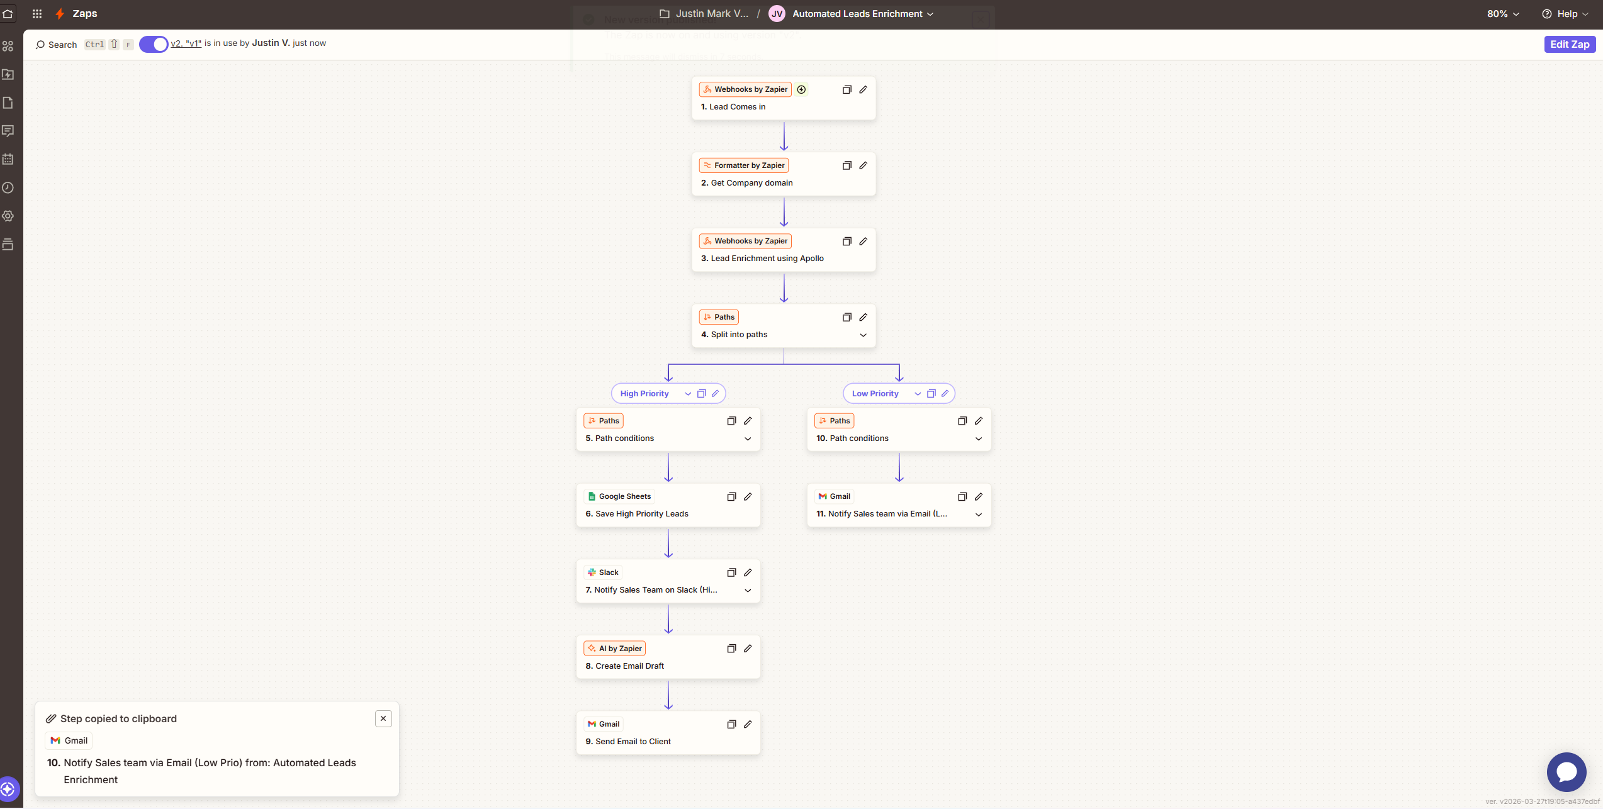Viewport: 1603px width, 809px height.
Task: Click the JV account avatar
Action: [x=777, y=14]
